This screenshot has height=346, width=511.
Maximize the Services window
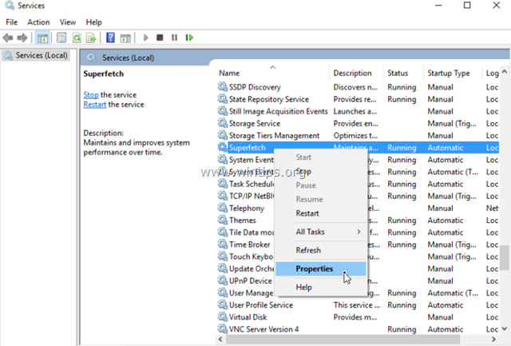click(x=467, y=6)
